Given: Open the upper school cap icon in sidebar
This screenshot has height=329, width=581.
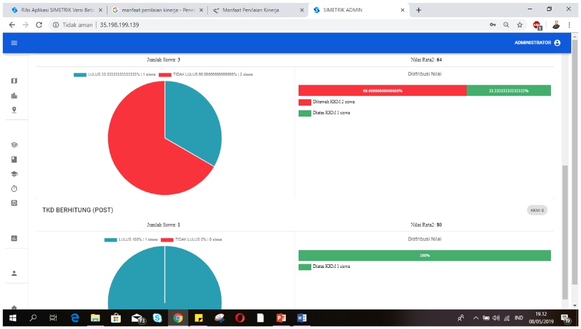Looking at the screenshot, I should tap(14, 145).
